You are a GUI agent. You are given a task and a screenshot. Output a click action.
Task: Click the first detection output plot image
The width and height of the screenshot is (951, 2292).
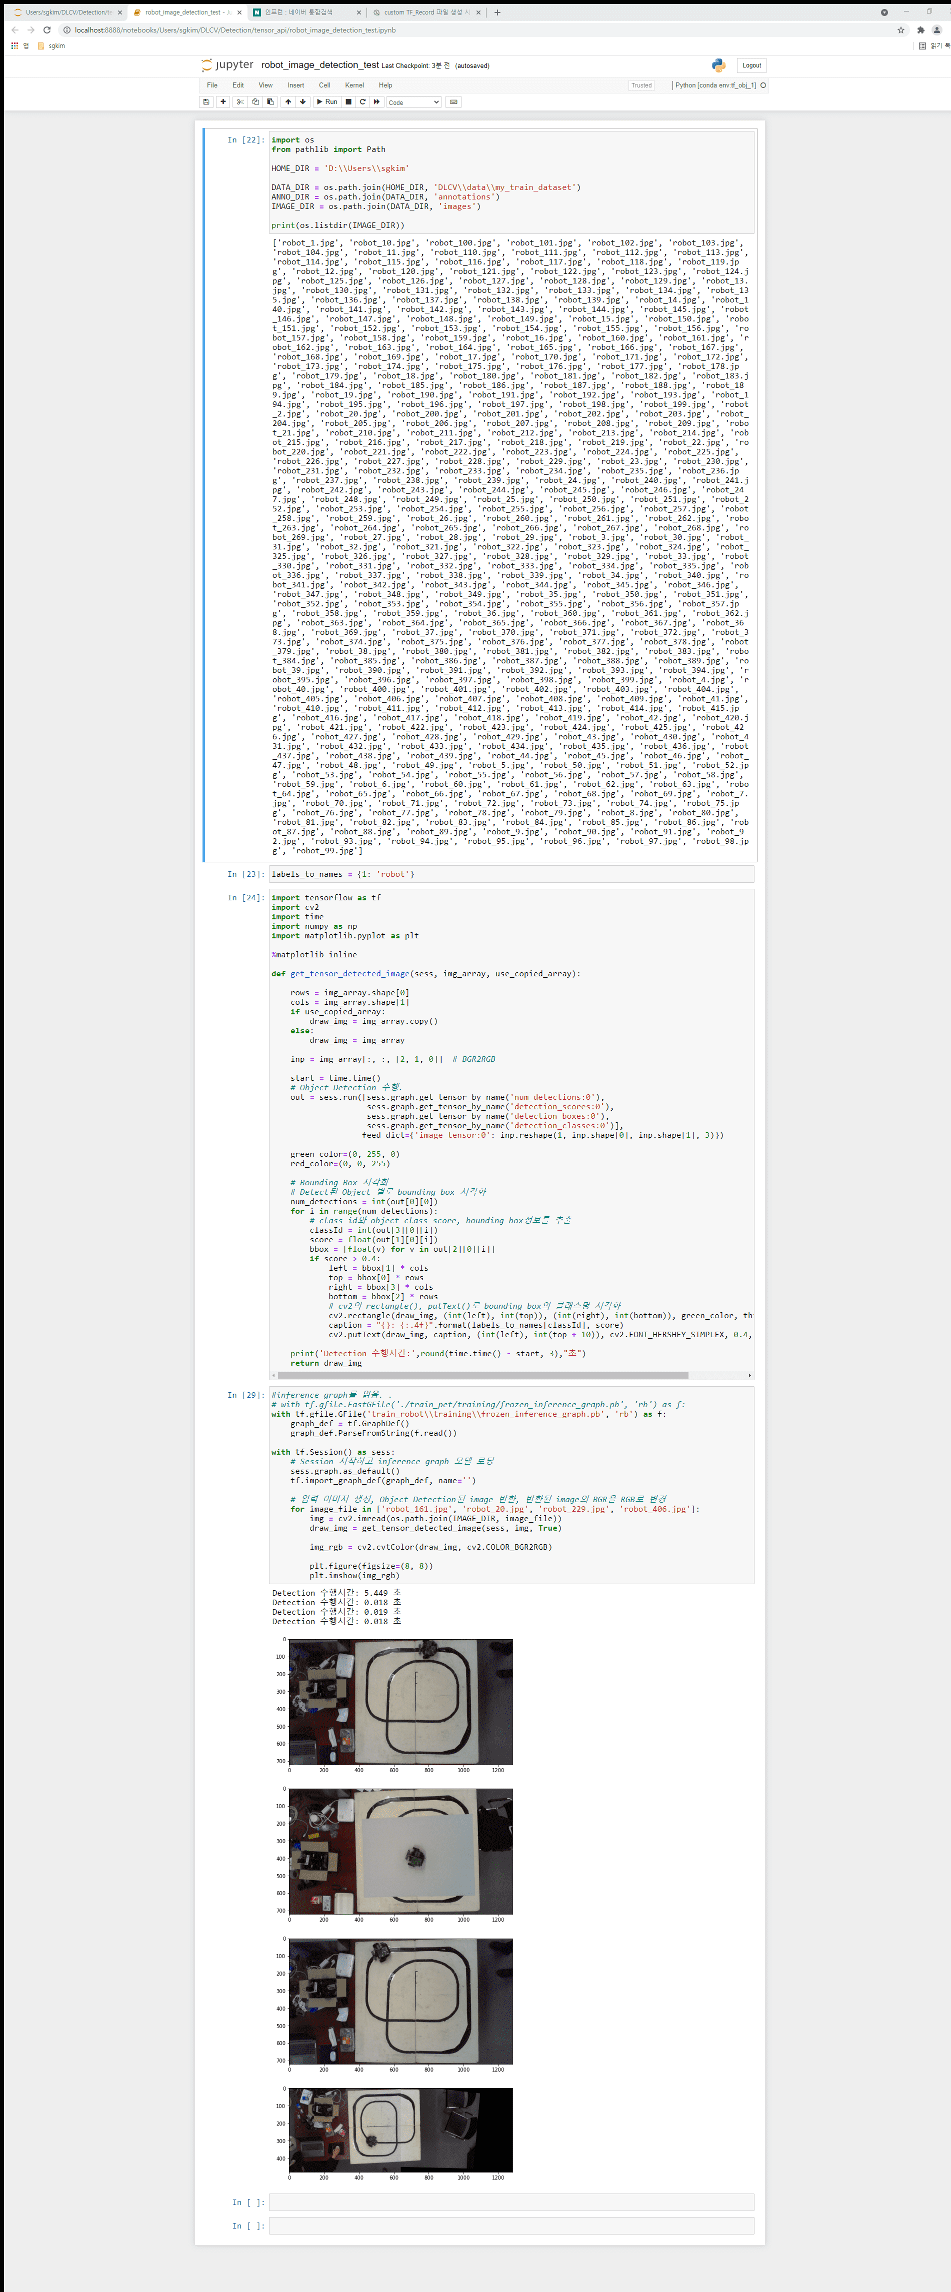pyautogui.click(x=400, y=1702)
